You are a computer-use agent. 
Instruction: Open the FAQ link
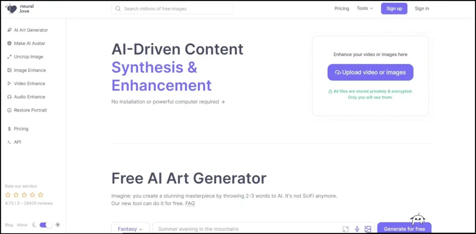190,203
